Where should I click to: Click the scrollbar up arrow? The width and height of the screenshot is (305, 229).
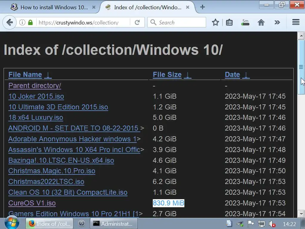pos(301,36)
